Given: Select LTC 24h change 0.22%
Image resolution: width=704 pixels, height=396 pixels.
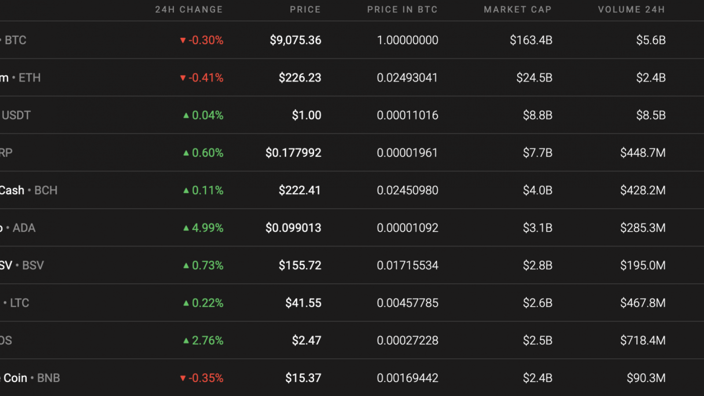Looking at the screenshot, I should coord(203,303).
